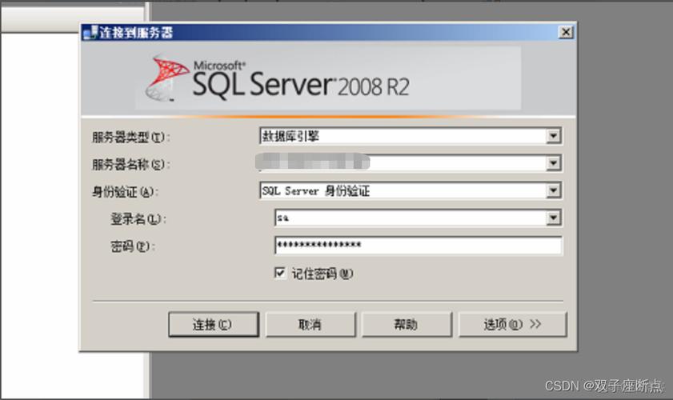
Task: Click the dialog title bar server icon
Action: [x=90, y=33]
